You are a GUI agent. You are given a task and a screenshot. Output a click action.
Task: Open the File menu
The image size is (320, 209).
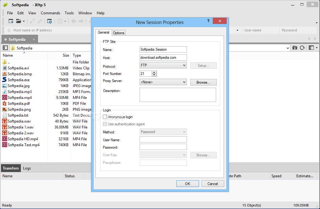click(x=10, y=13)
